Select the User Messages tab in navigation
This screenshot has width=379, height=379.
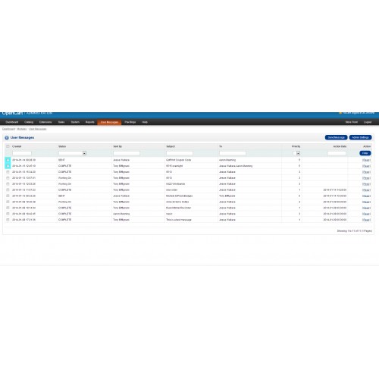[109, 122]
